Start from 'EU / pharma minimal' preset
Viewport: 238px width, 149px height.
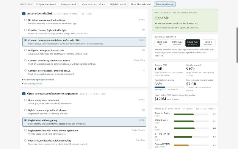[x=46, y=4]
